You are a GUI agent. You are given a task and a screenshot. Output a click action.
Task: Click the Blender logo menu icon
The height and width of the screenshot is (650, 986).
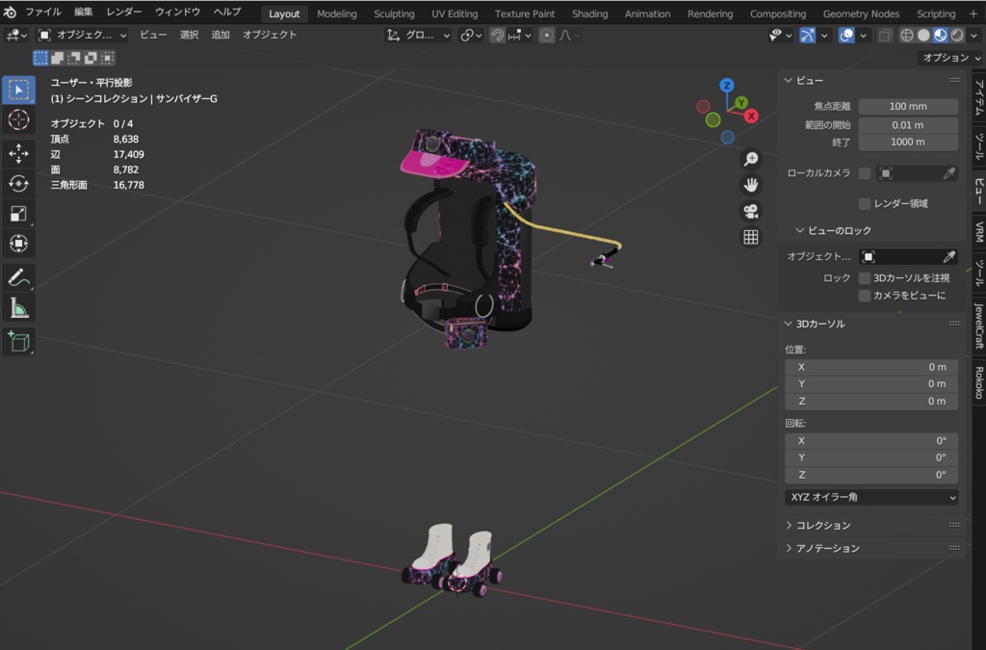pos(10,12)
